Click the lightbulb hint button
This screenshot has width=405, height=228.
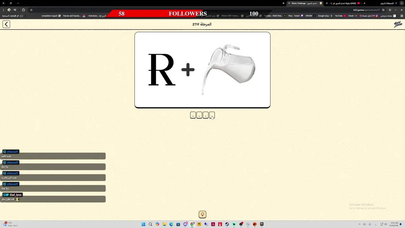(202, 214)
